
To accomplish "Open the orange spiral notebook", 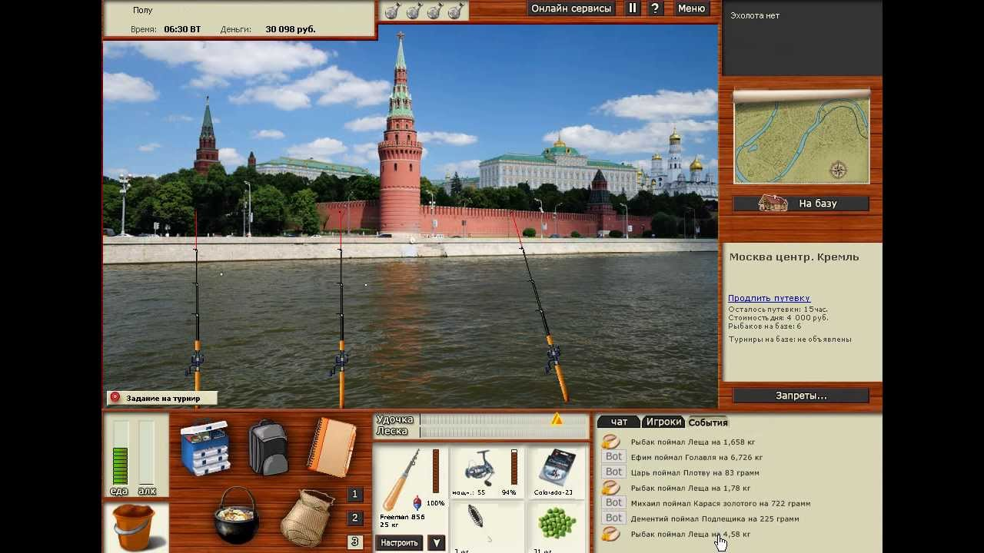I will pos(332,447).
